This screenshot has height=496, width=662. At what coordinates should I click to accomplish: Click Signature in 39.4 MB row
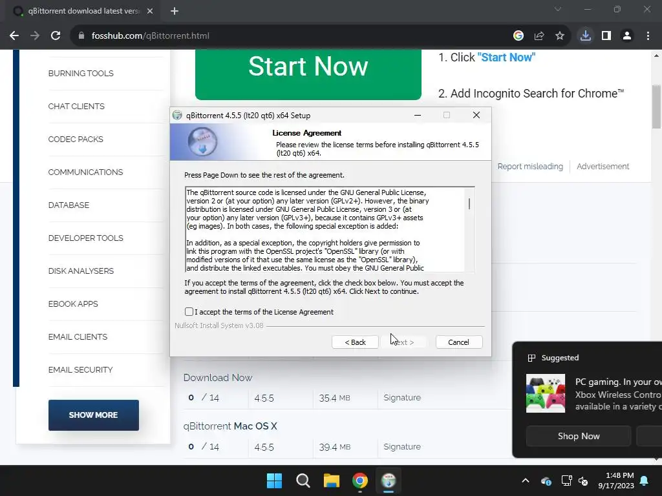[402, 446]
